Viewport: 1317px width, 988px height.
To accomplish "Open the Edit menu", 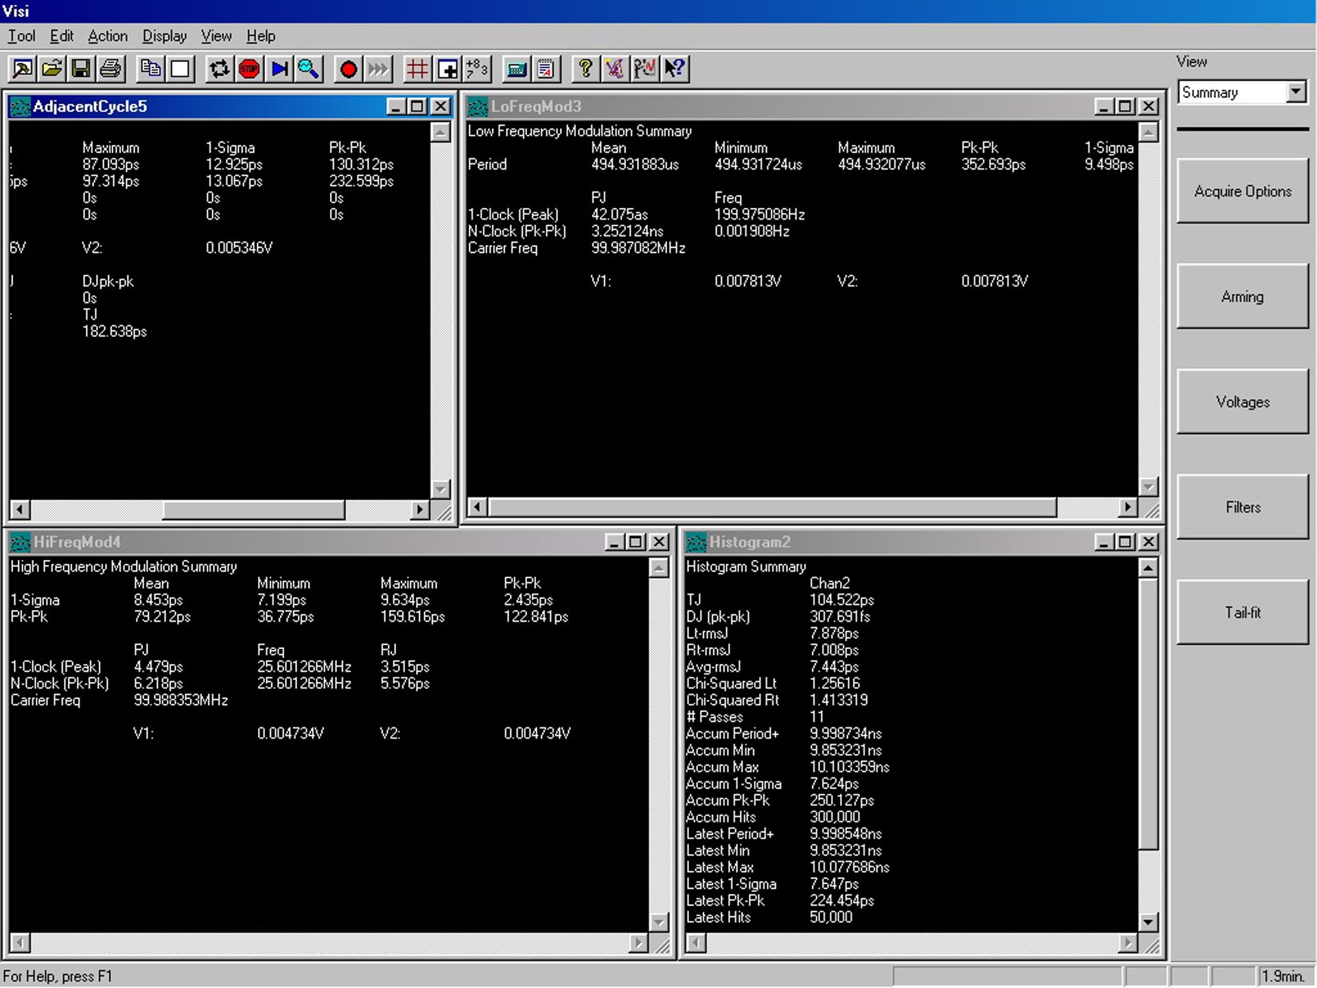I will [62, 36].
